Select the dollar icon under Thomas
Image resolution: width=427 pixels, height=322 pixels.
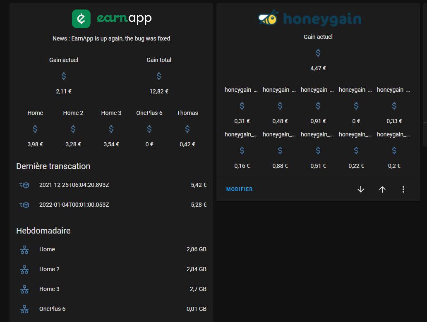[187, 129]
